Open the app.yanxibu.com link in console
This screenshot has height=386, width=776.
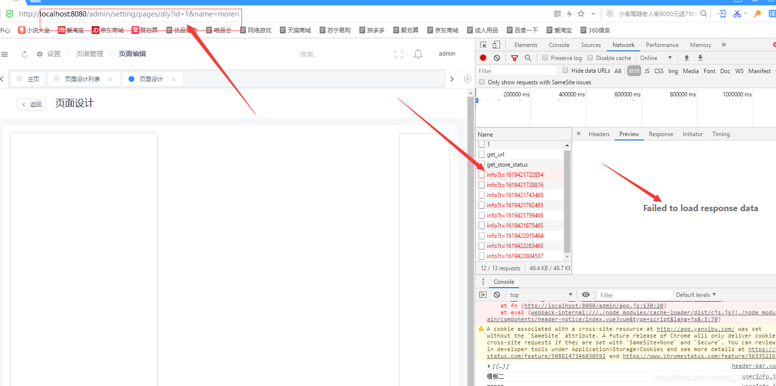point(695,329)
